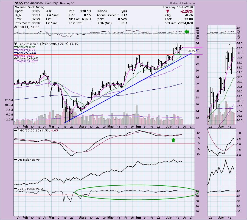Click the small chart icon before RSI(14)
Viewport: 247px width, 220px height.
[x=15, y=27]
